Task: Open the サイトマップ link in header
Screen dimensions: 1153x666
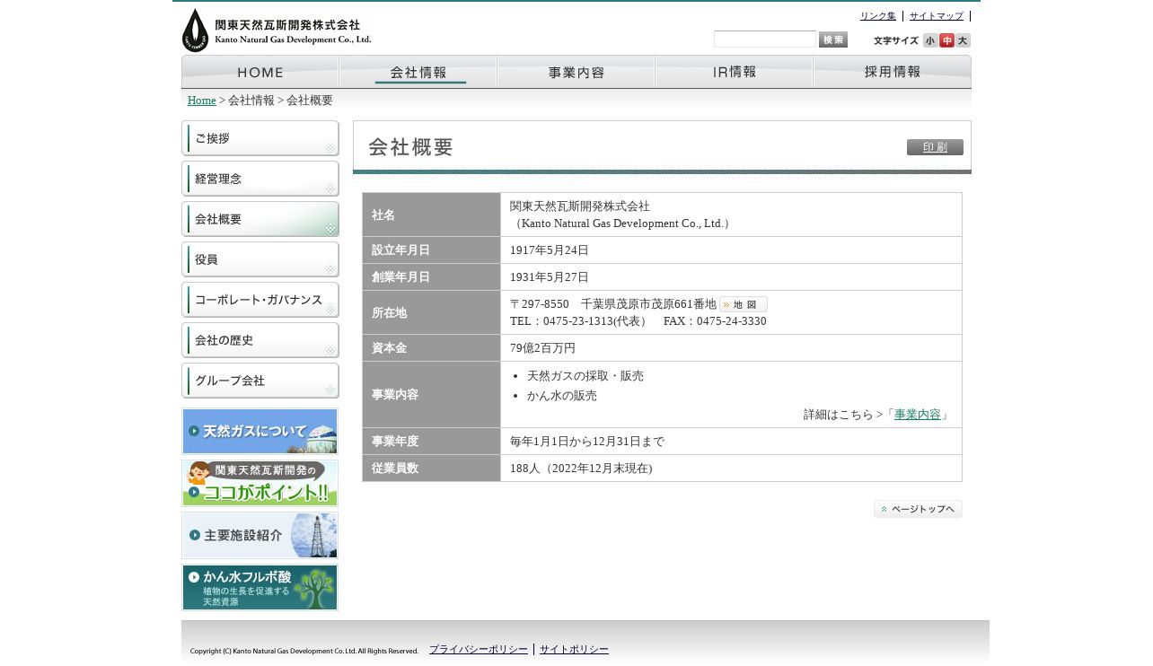Action: [x=937, y=16]
